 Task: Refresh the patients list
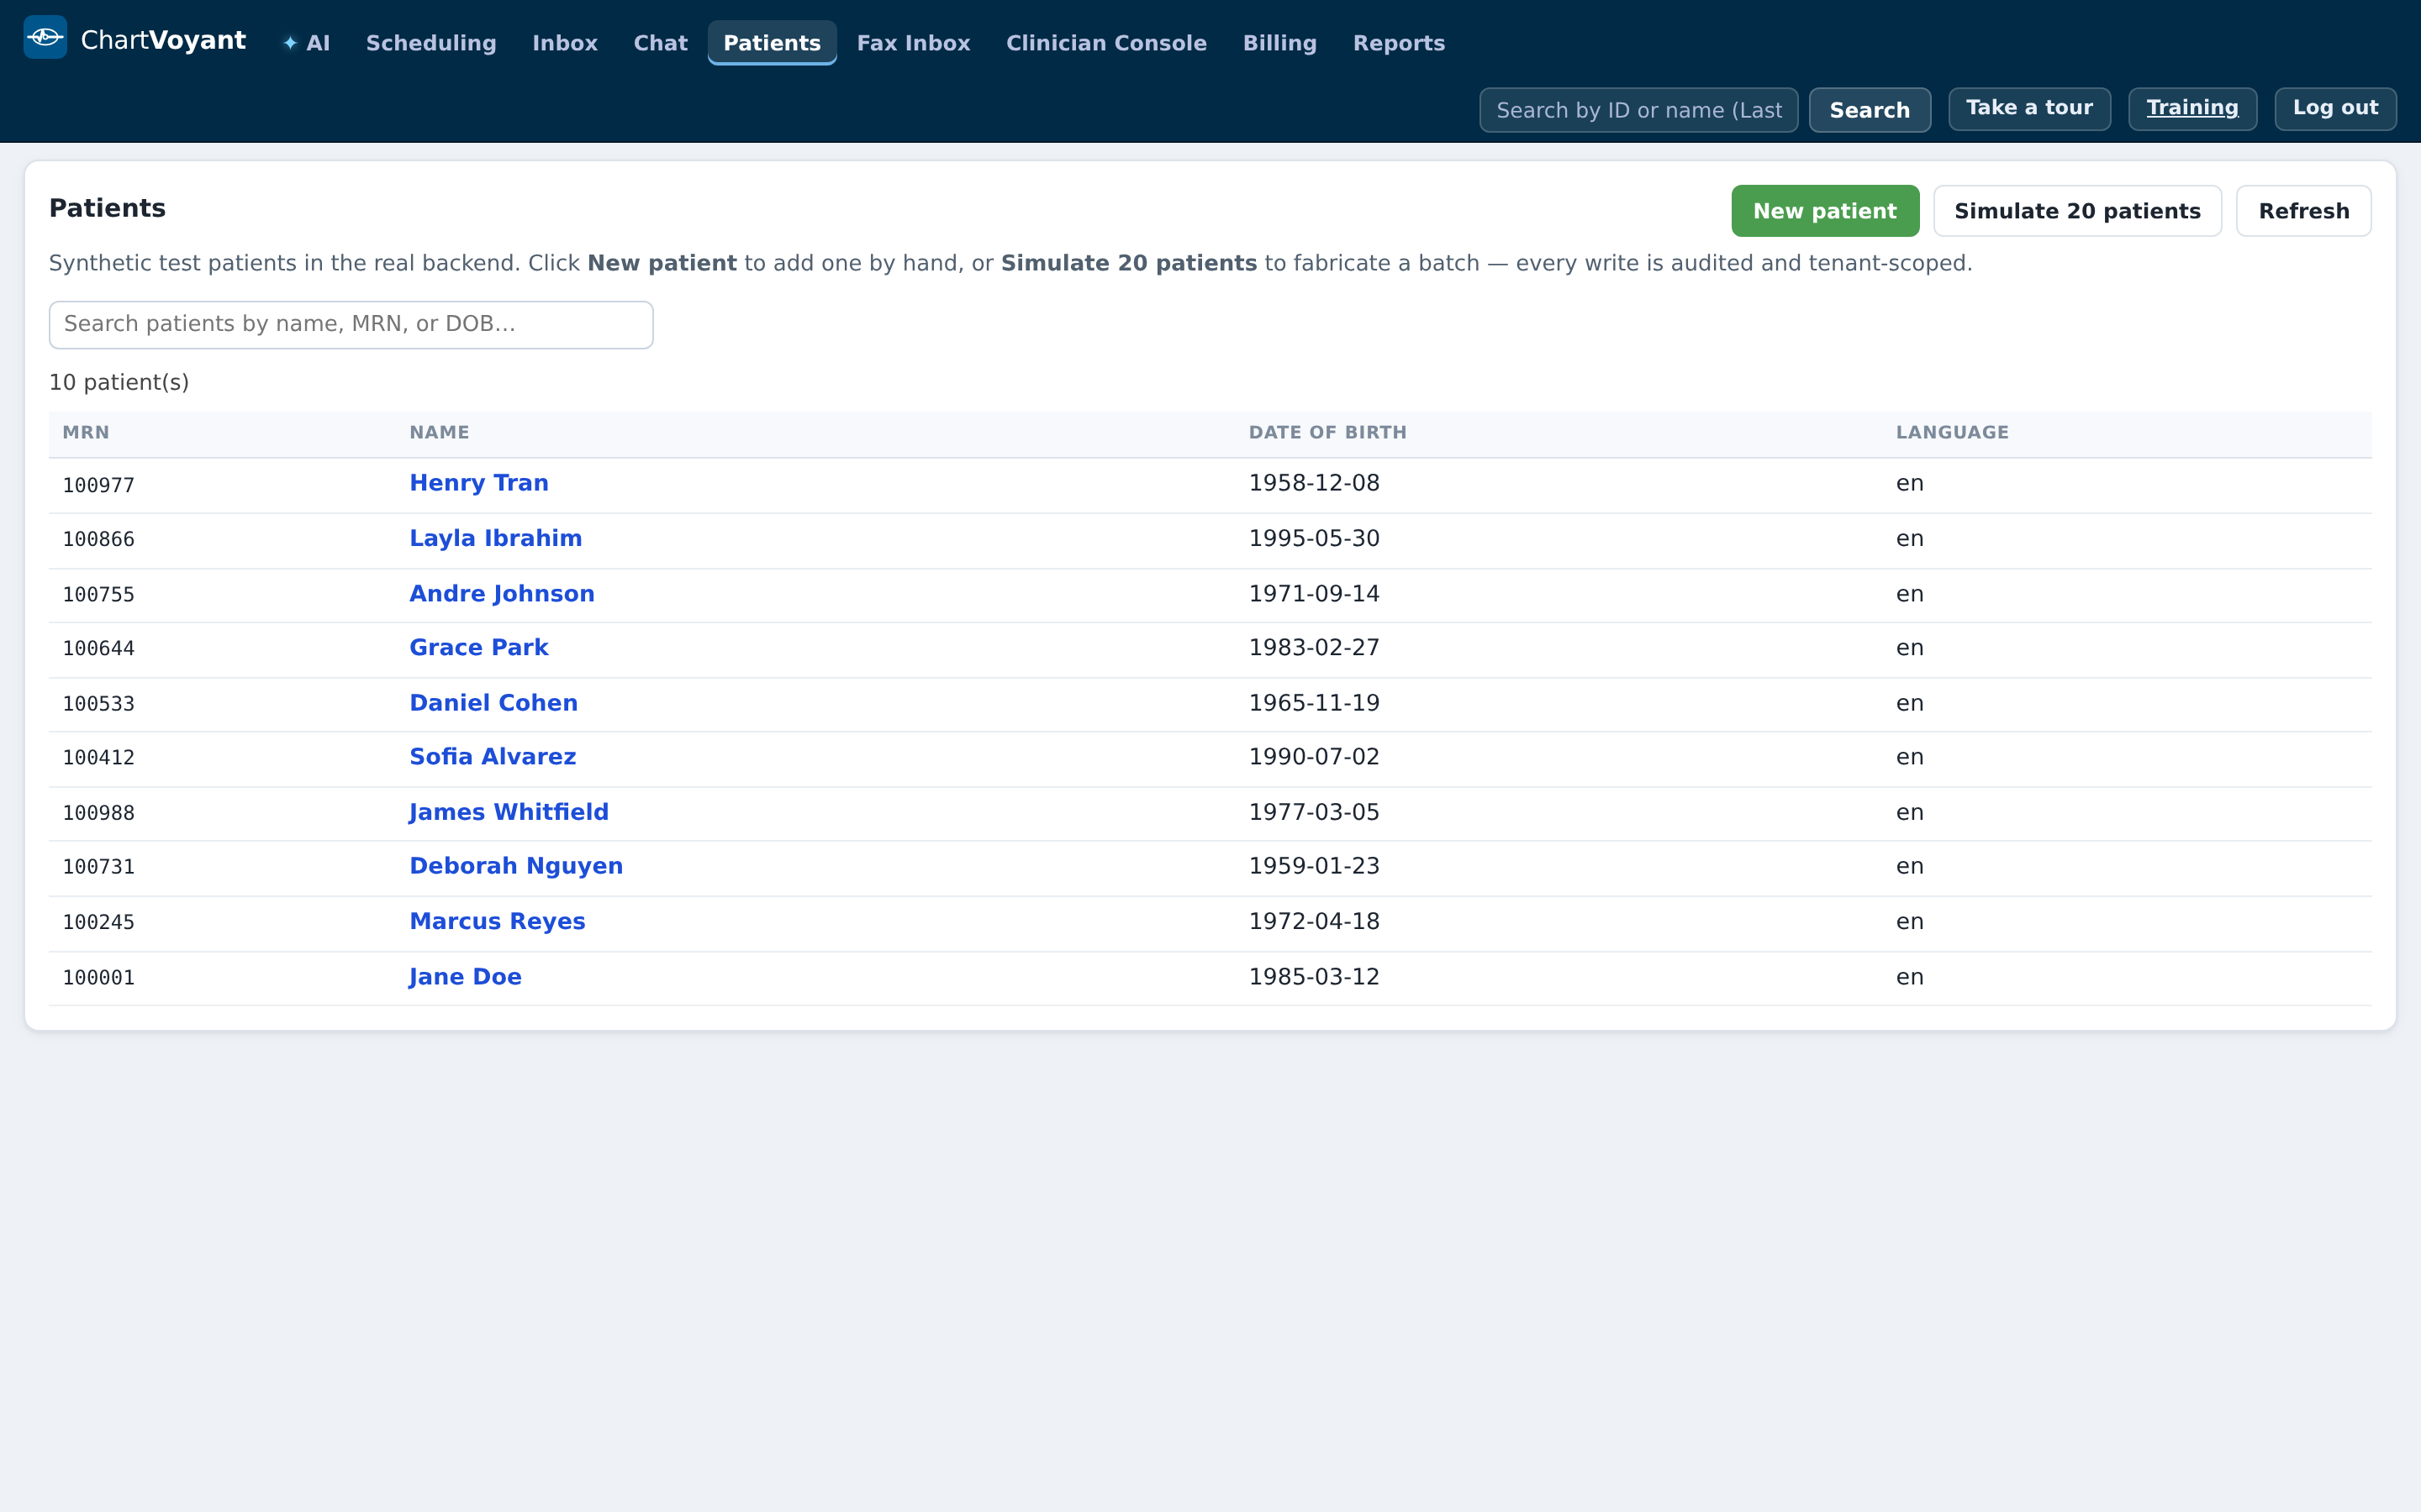(x=2303, y=211)
